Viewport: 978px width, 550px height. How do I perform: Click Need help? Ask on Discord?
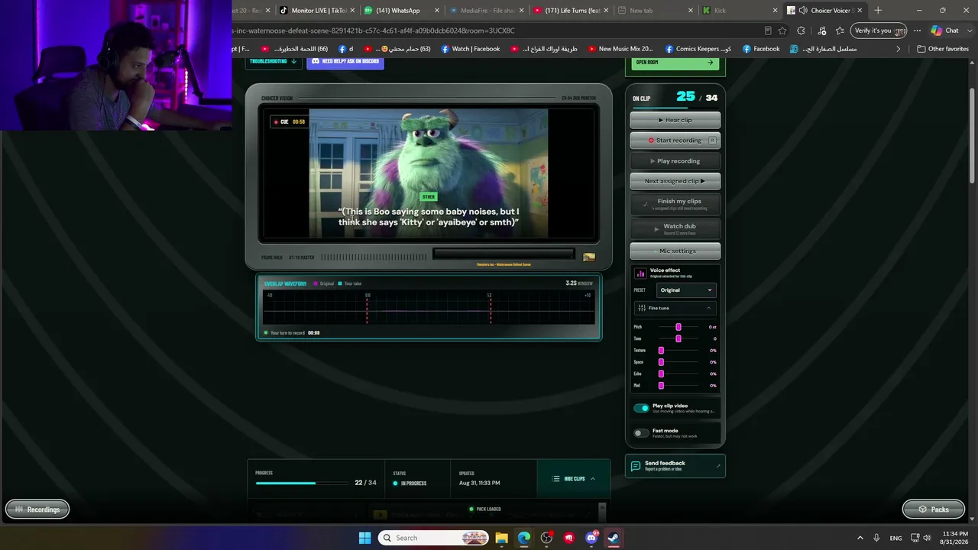(x=345, y=61)
